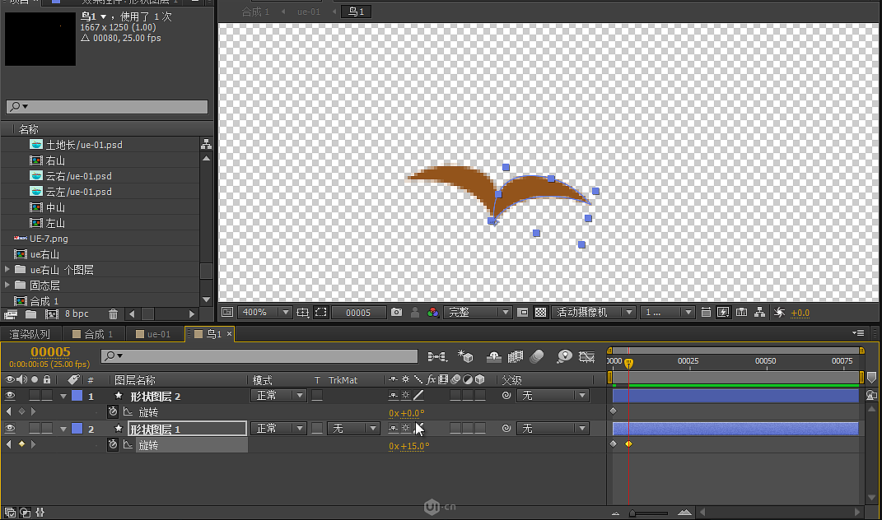This screenshot has height=520, width=882.
Task: Expand the ue右山 个图层 folder
Action: (x=7, y=269)
